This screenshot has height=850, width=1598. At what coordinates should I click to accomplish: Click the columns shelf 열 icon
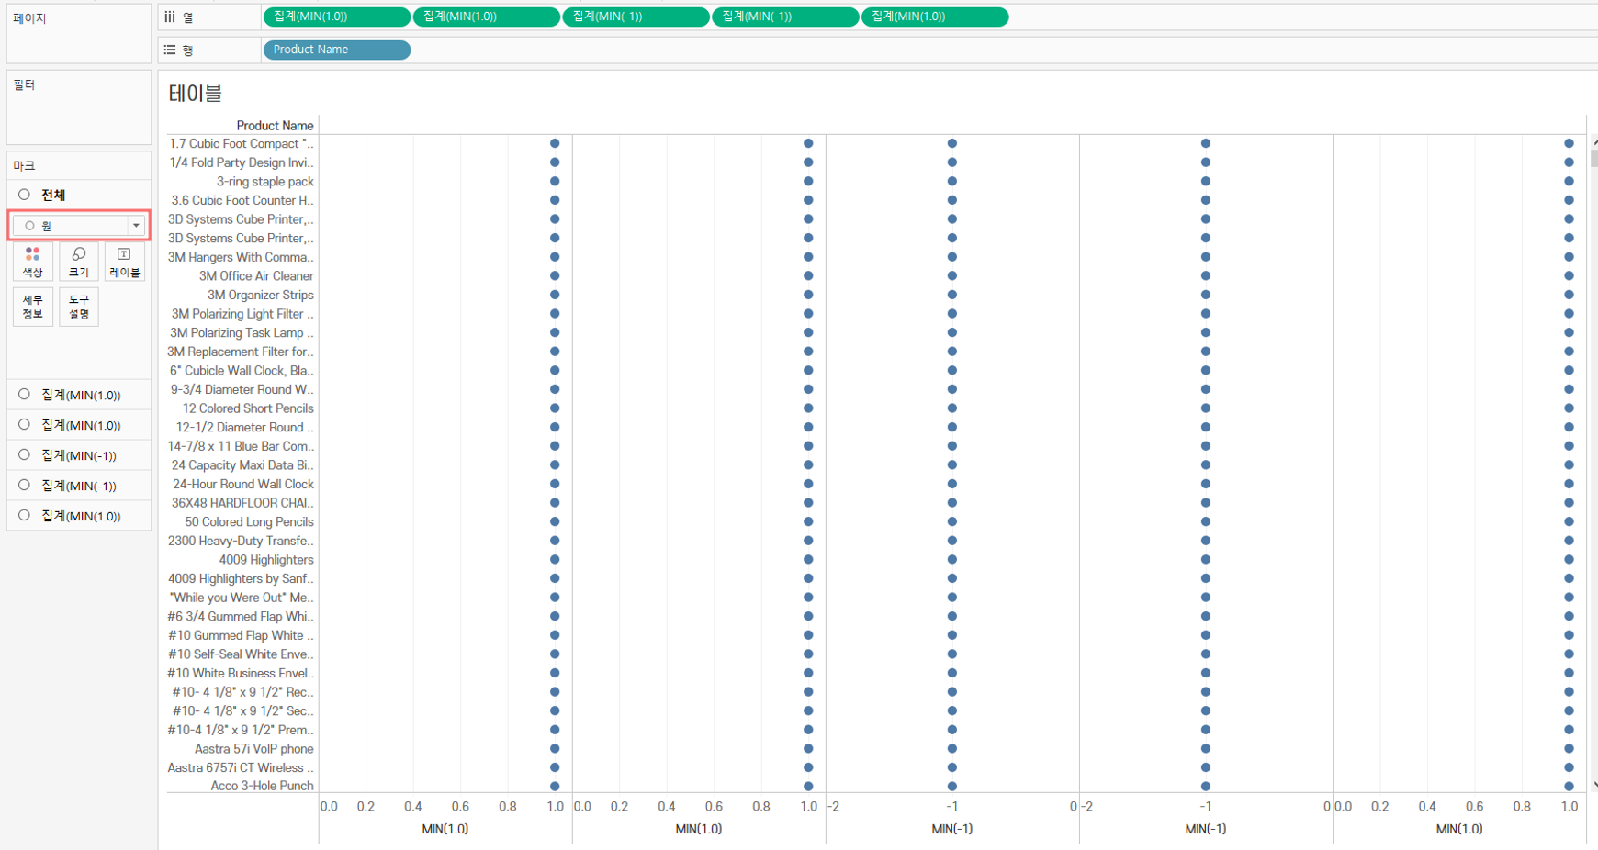point(170,17)
